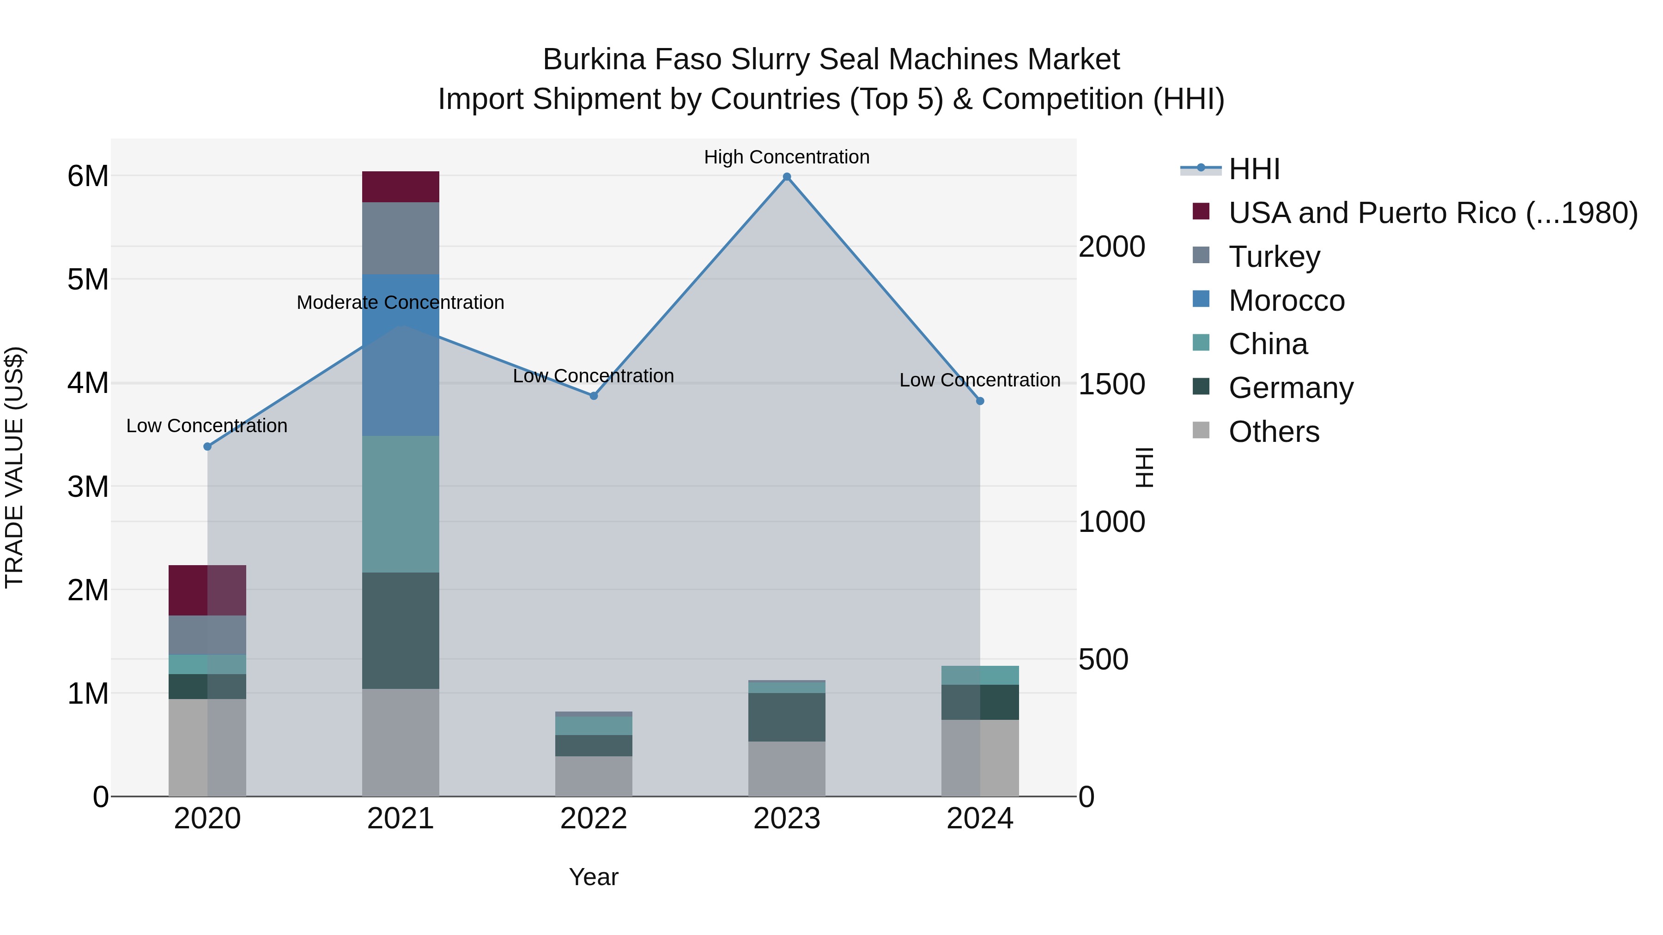
Task: Click the Others segment in 2023 bar
Action: 787,768
